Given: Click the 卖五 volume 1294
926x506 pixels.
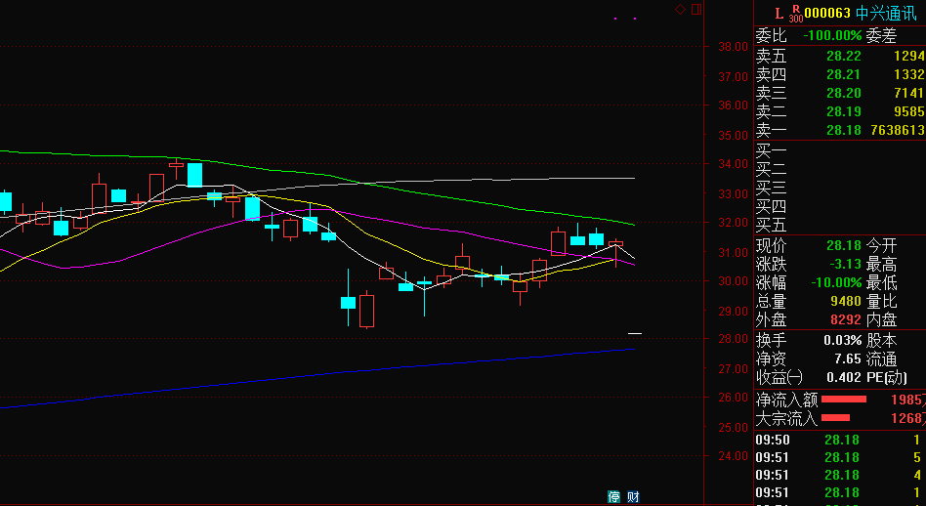Looking at the screenshot, I should (908, 56).
